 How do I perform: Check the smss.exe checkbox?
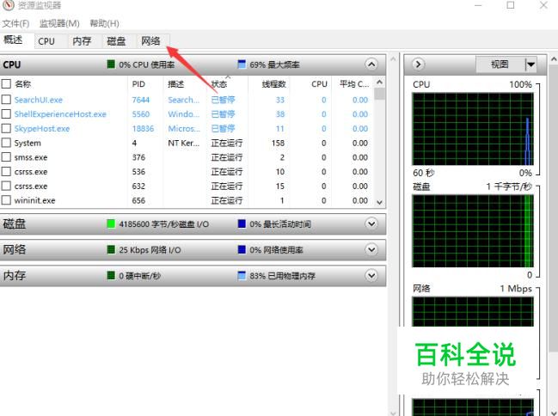coord(6,157)
